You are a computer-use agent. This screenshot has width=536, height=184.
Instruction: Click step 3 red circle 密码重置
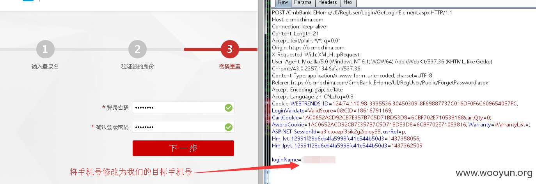[x=230, y=49]
